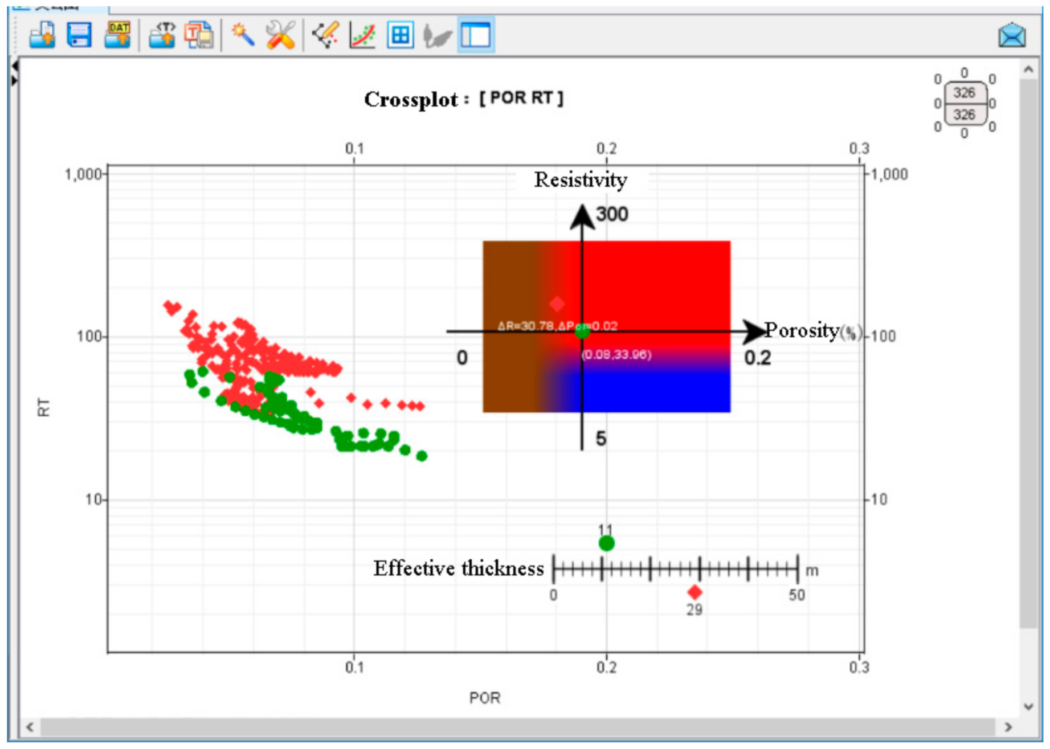Activate the polygon drawing pencil tool
This screenshot has width=1050, height=749.
click(326, 35)
